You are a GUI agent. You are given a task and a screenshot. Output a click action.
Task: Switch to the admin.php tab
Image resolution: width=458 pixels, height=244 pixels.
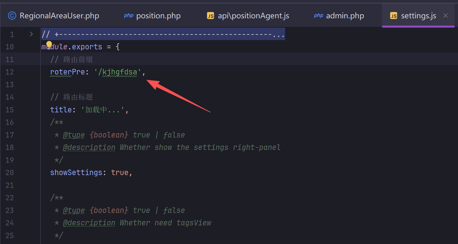pos(345,16)
